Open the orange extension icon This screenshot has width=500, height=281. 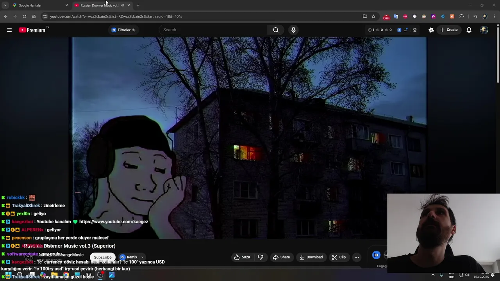pos(452,16)
